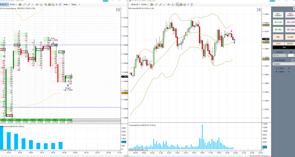
Task: Click ask price A: 1,19010 row
Action: [x=283, y=68]
